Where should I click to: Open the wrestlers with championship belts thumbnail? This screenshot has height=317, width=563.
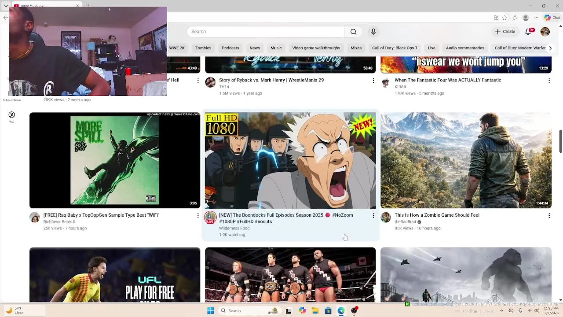coord(290,275)
